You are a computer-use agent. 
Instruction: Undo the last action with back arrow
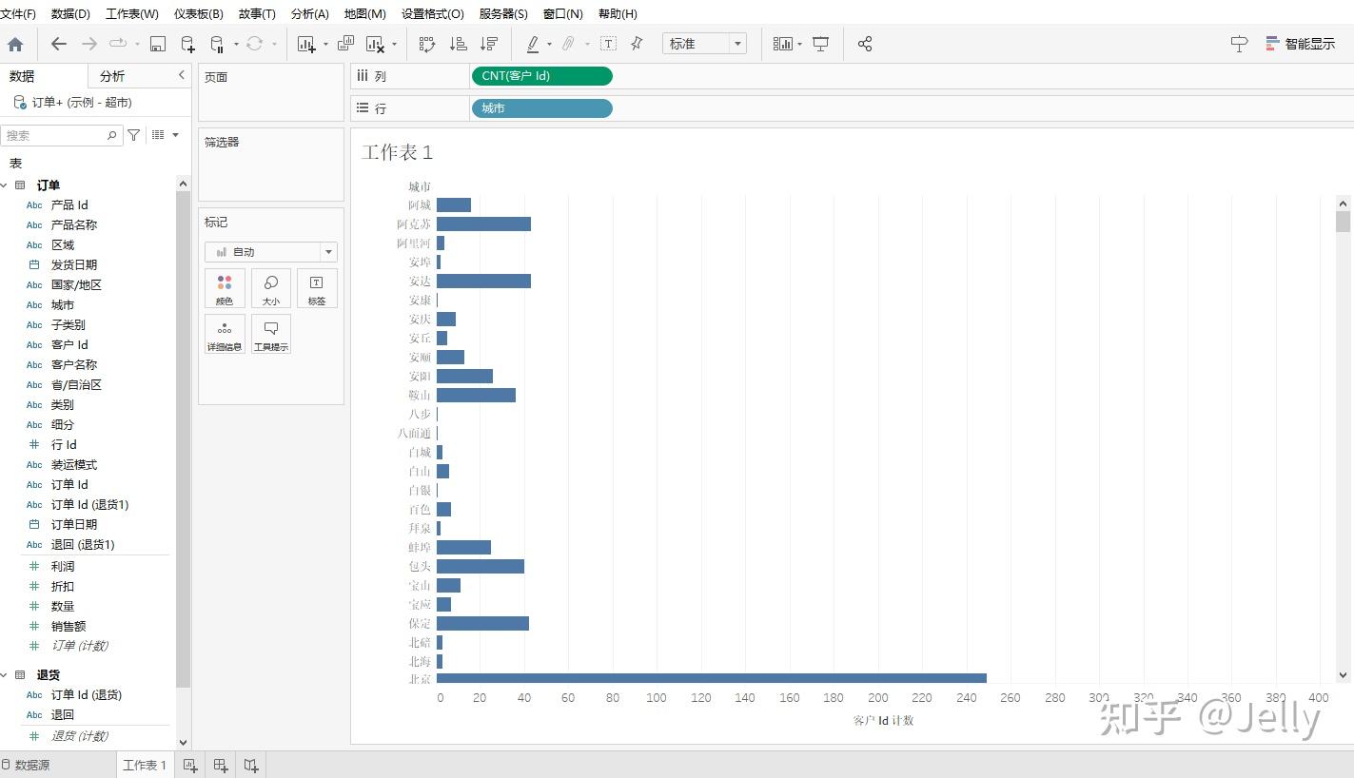click(59, 44)
